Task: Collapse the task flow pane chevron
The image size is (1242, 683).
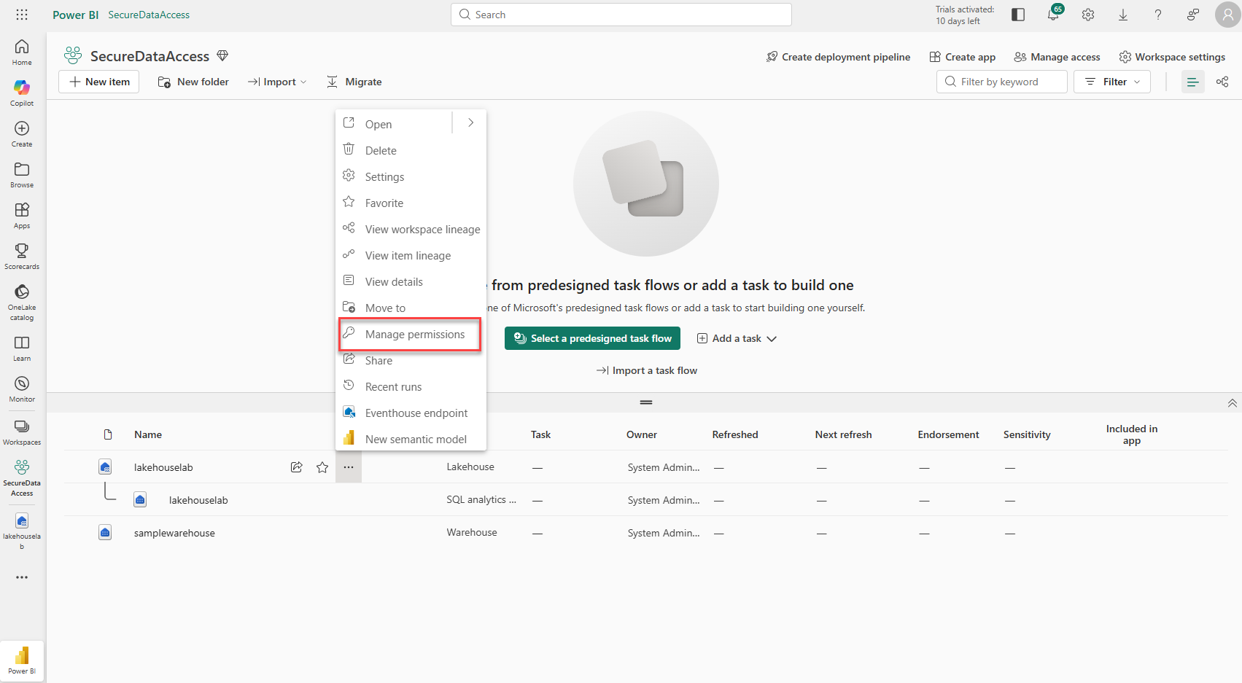Action: coord(1232,403)
